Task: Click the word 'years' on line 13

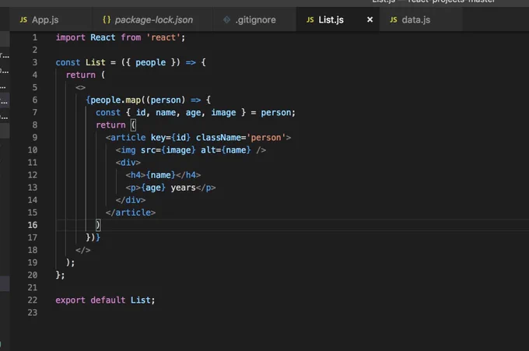Action: click(183, 188)
